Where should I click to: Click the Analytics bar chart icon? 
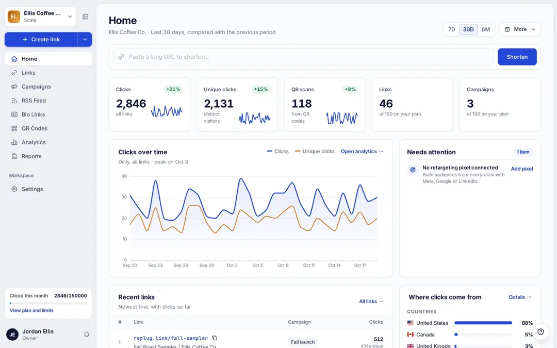pos(14,142)
